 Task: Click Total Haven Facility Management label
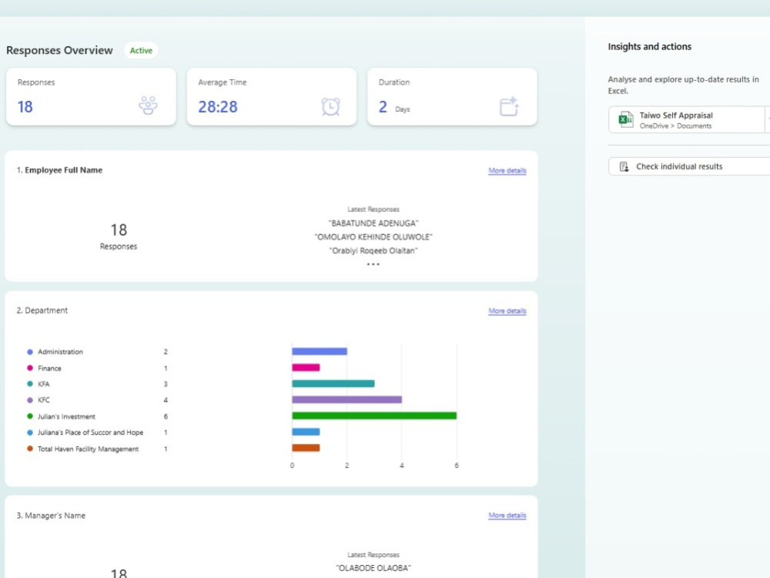pyautogui.click(x=88, y=449)
